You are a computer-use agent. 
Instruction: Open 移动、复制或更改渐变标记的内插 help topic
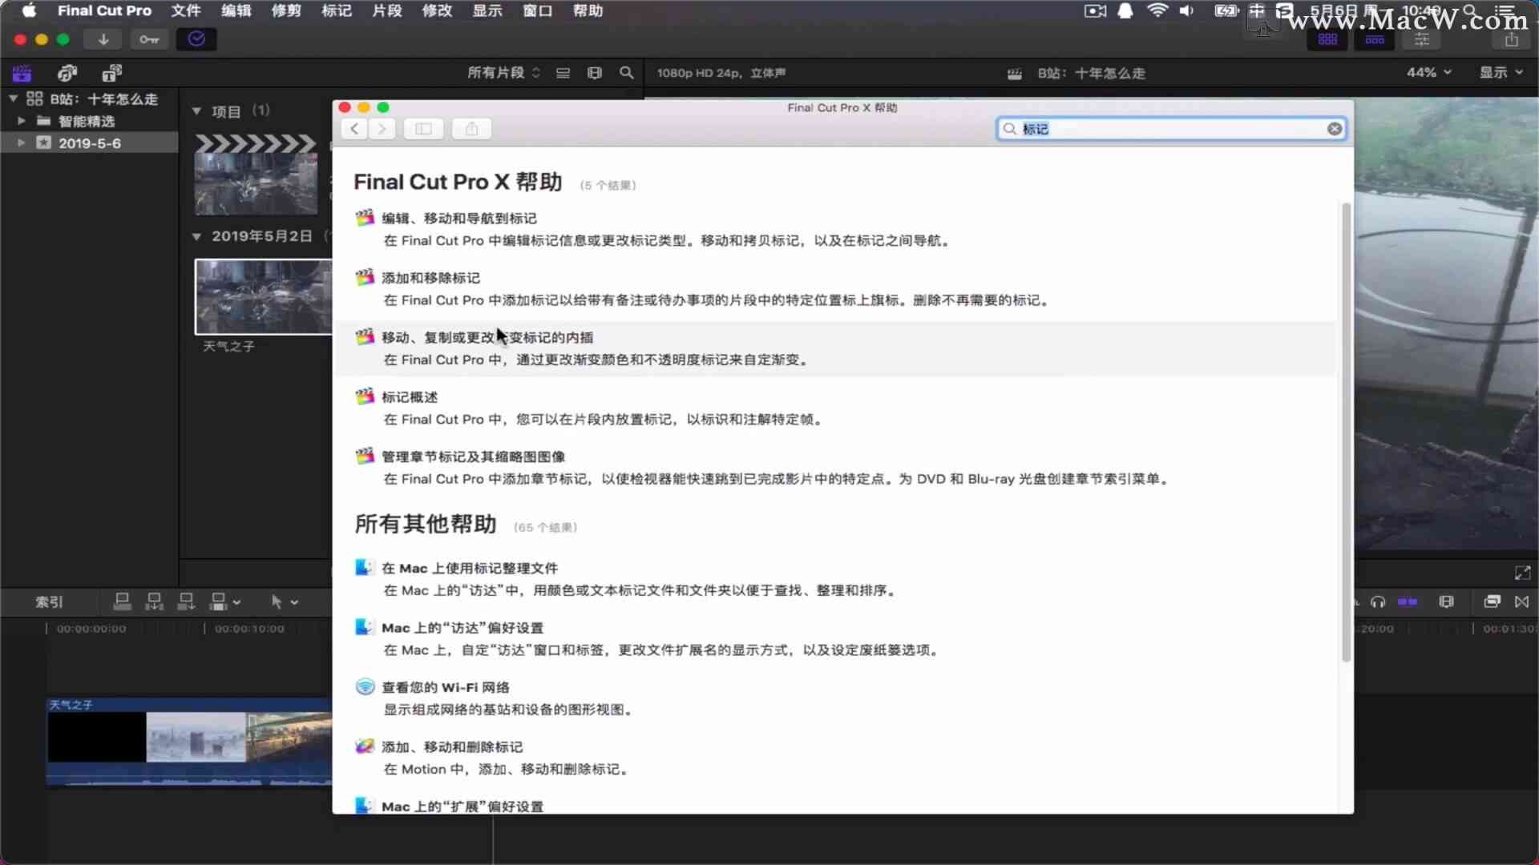click(487, 337)
